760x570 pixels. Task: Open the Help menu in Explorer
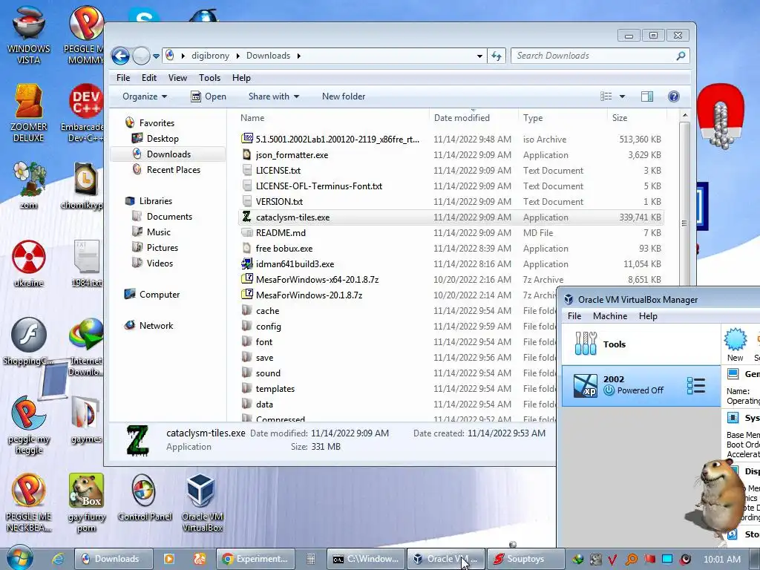coord(241,77)
